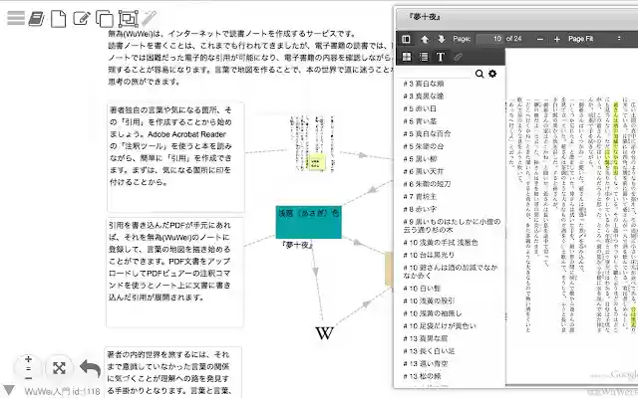Viewport: 638px width, 398px height.
Task: Zoom out the PDF with minus
Action: (540, 39)
